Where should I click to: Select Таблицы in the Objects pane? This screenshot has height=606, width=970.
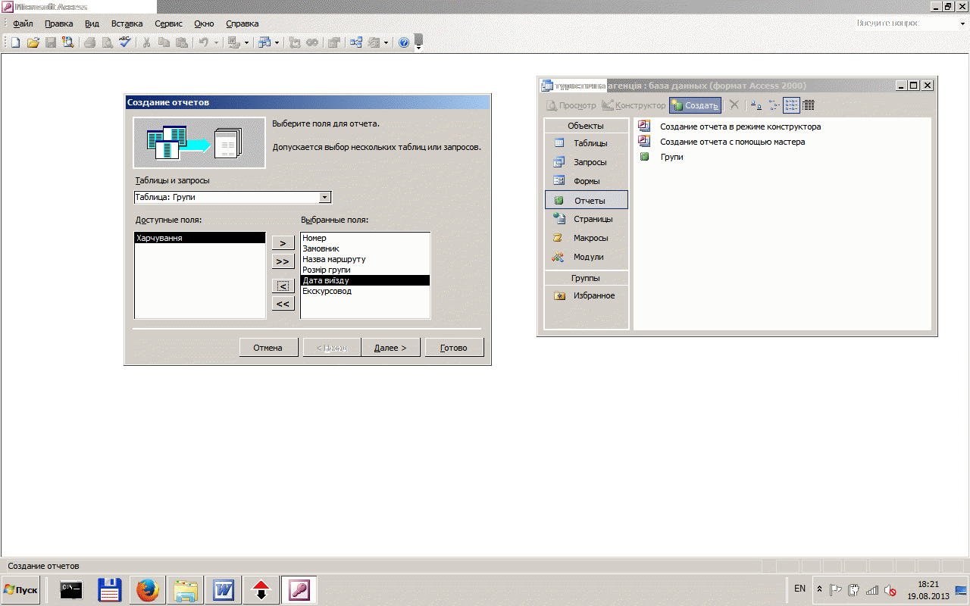tap(590, 143)
